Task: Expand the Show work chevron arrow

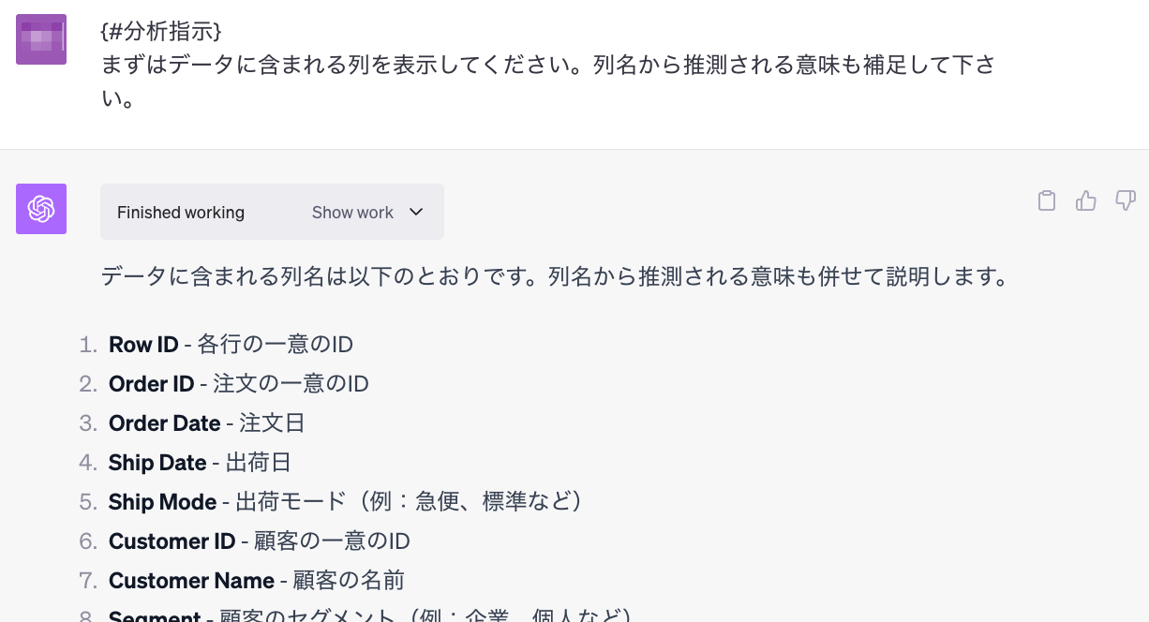Action: 417,212
